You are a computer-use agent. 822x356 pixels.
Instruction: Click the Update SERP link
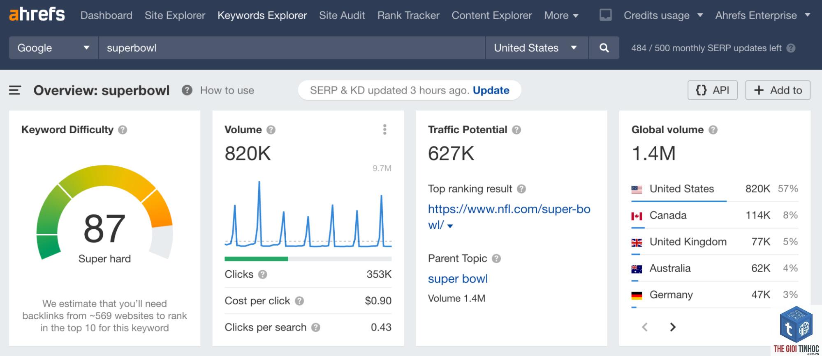click(x=491, y=90)
